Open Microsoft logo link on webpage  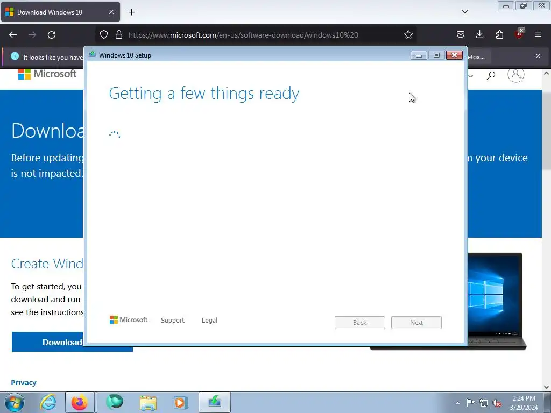click(47, 74)
